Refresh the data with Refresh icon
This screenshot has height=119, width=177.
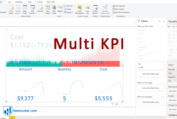click(x=40, y=7)
